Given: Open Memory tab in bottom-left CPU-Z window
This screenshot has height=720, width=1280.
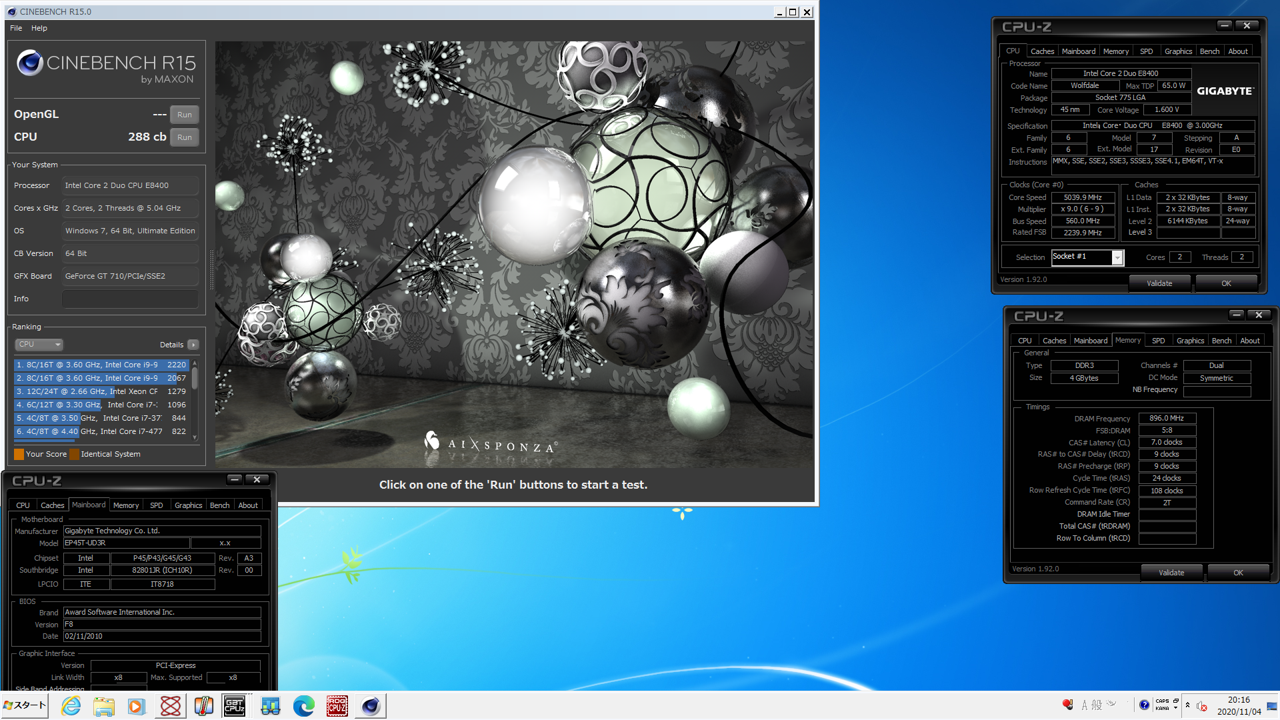Looking at the screenshot, I should tap(126, 505).
